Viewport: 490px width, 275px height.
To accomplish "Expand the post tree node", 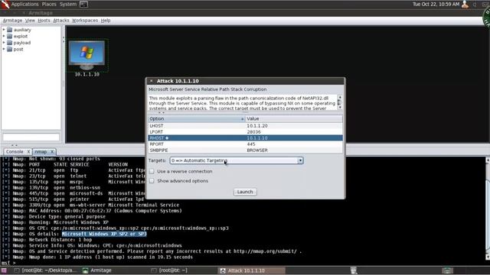I will coord(4,49).
